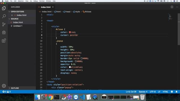Viewport: 180px width, 101px height.
Task: Open the red color swatch picker
Action: (x=70, y=32)
